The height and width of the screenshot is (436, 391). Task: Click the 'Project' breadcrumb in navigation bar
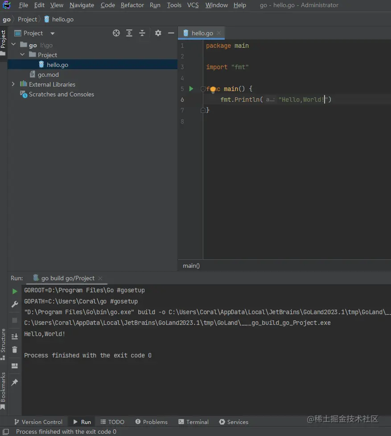tap(27, 20)
